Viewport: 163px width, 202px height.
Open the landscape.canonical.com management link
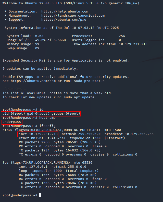click(73, 16)
